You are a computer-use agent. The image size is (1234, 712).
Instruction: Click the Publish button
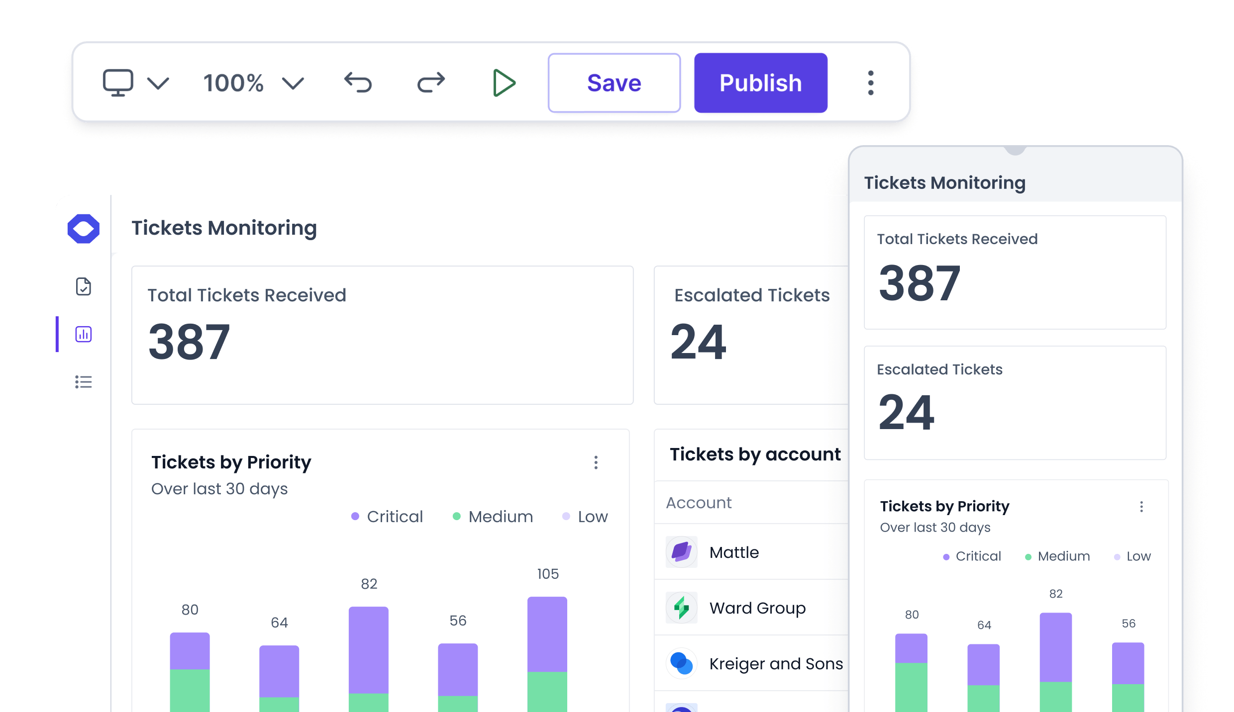click(760, 83)
